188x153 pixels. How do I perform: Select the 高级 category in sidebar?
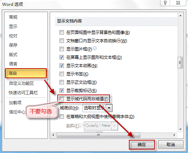(x=26, y=73)
